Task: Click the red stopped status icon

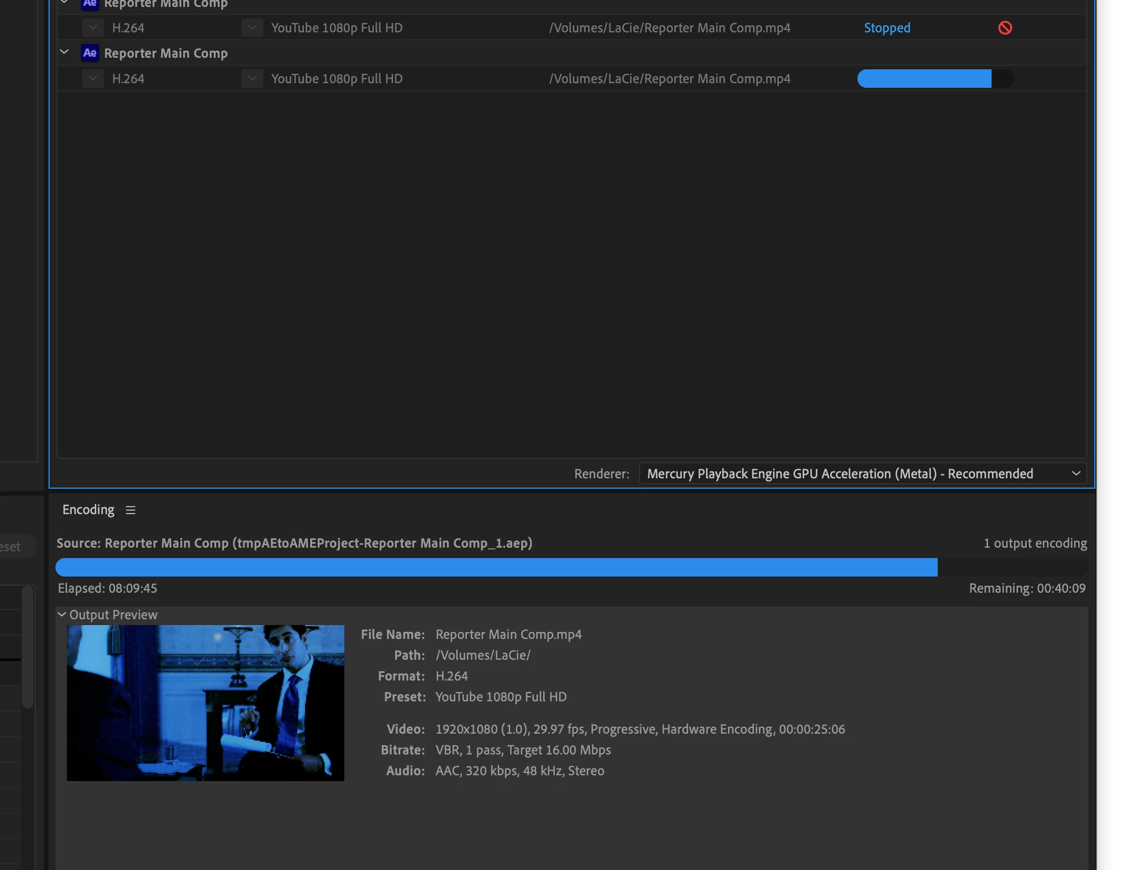Action: click(1005, 28)
